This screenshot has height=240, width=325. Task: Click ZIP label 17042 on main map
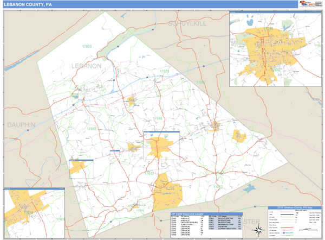tap(149, 173)
